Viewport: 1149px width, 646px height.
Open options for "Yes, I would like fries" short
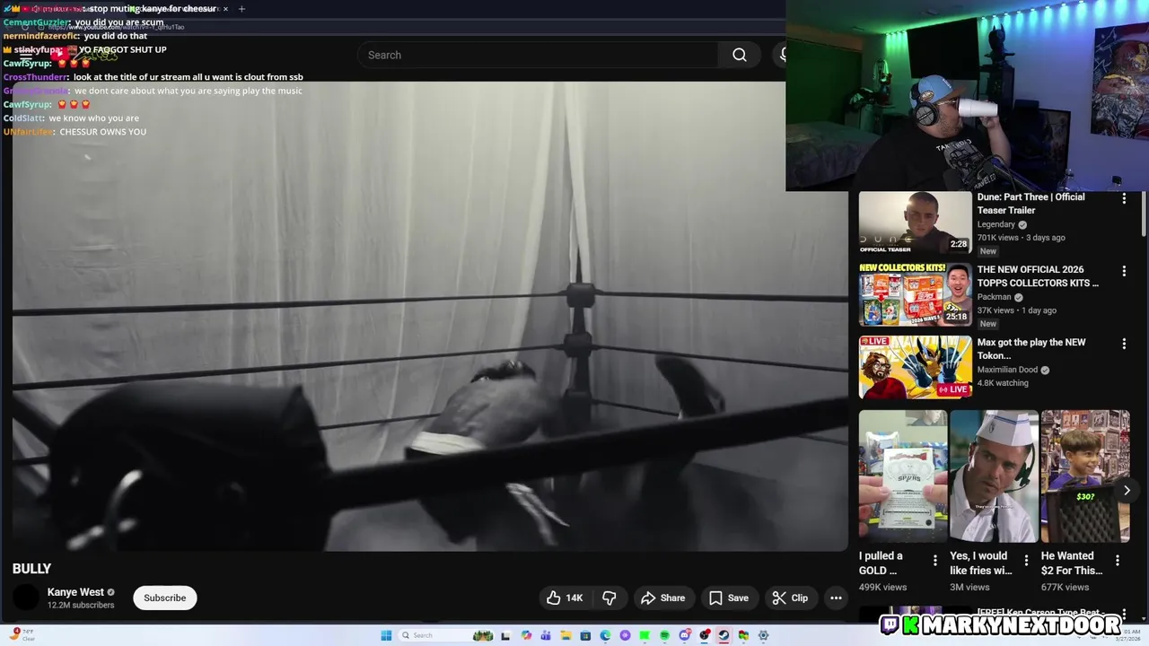(x=1026, y=561)
